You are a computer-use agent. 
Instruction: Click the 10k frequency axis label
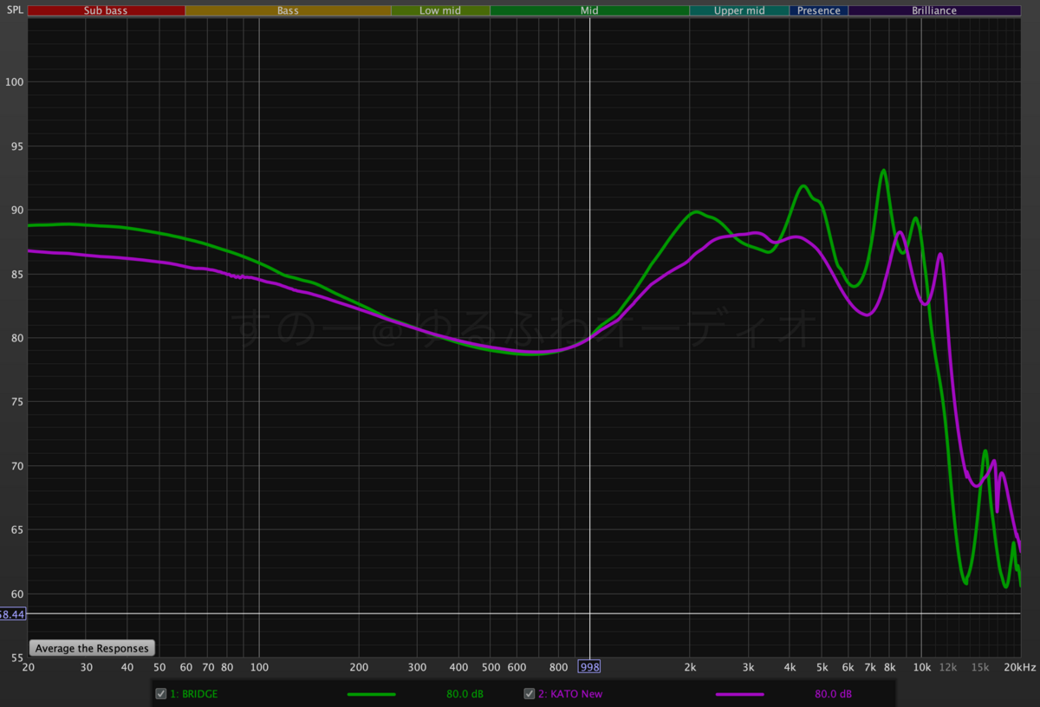click(x=920, y=667)
